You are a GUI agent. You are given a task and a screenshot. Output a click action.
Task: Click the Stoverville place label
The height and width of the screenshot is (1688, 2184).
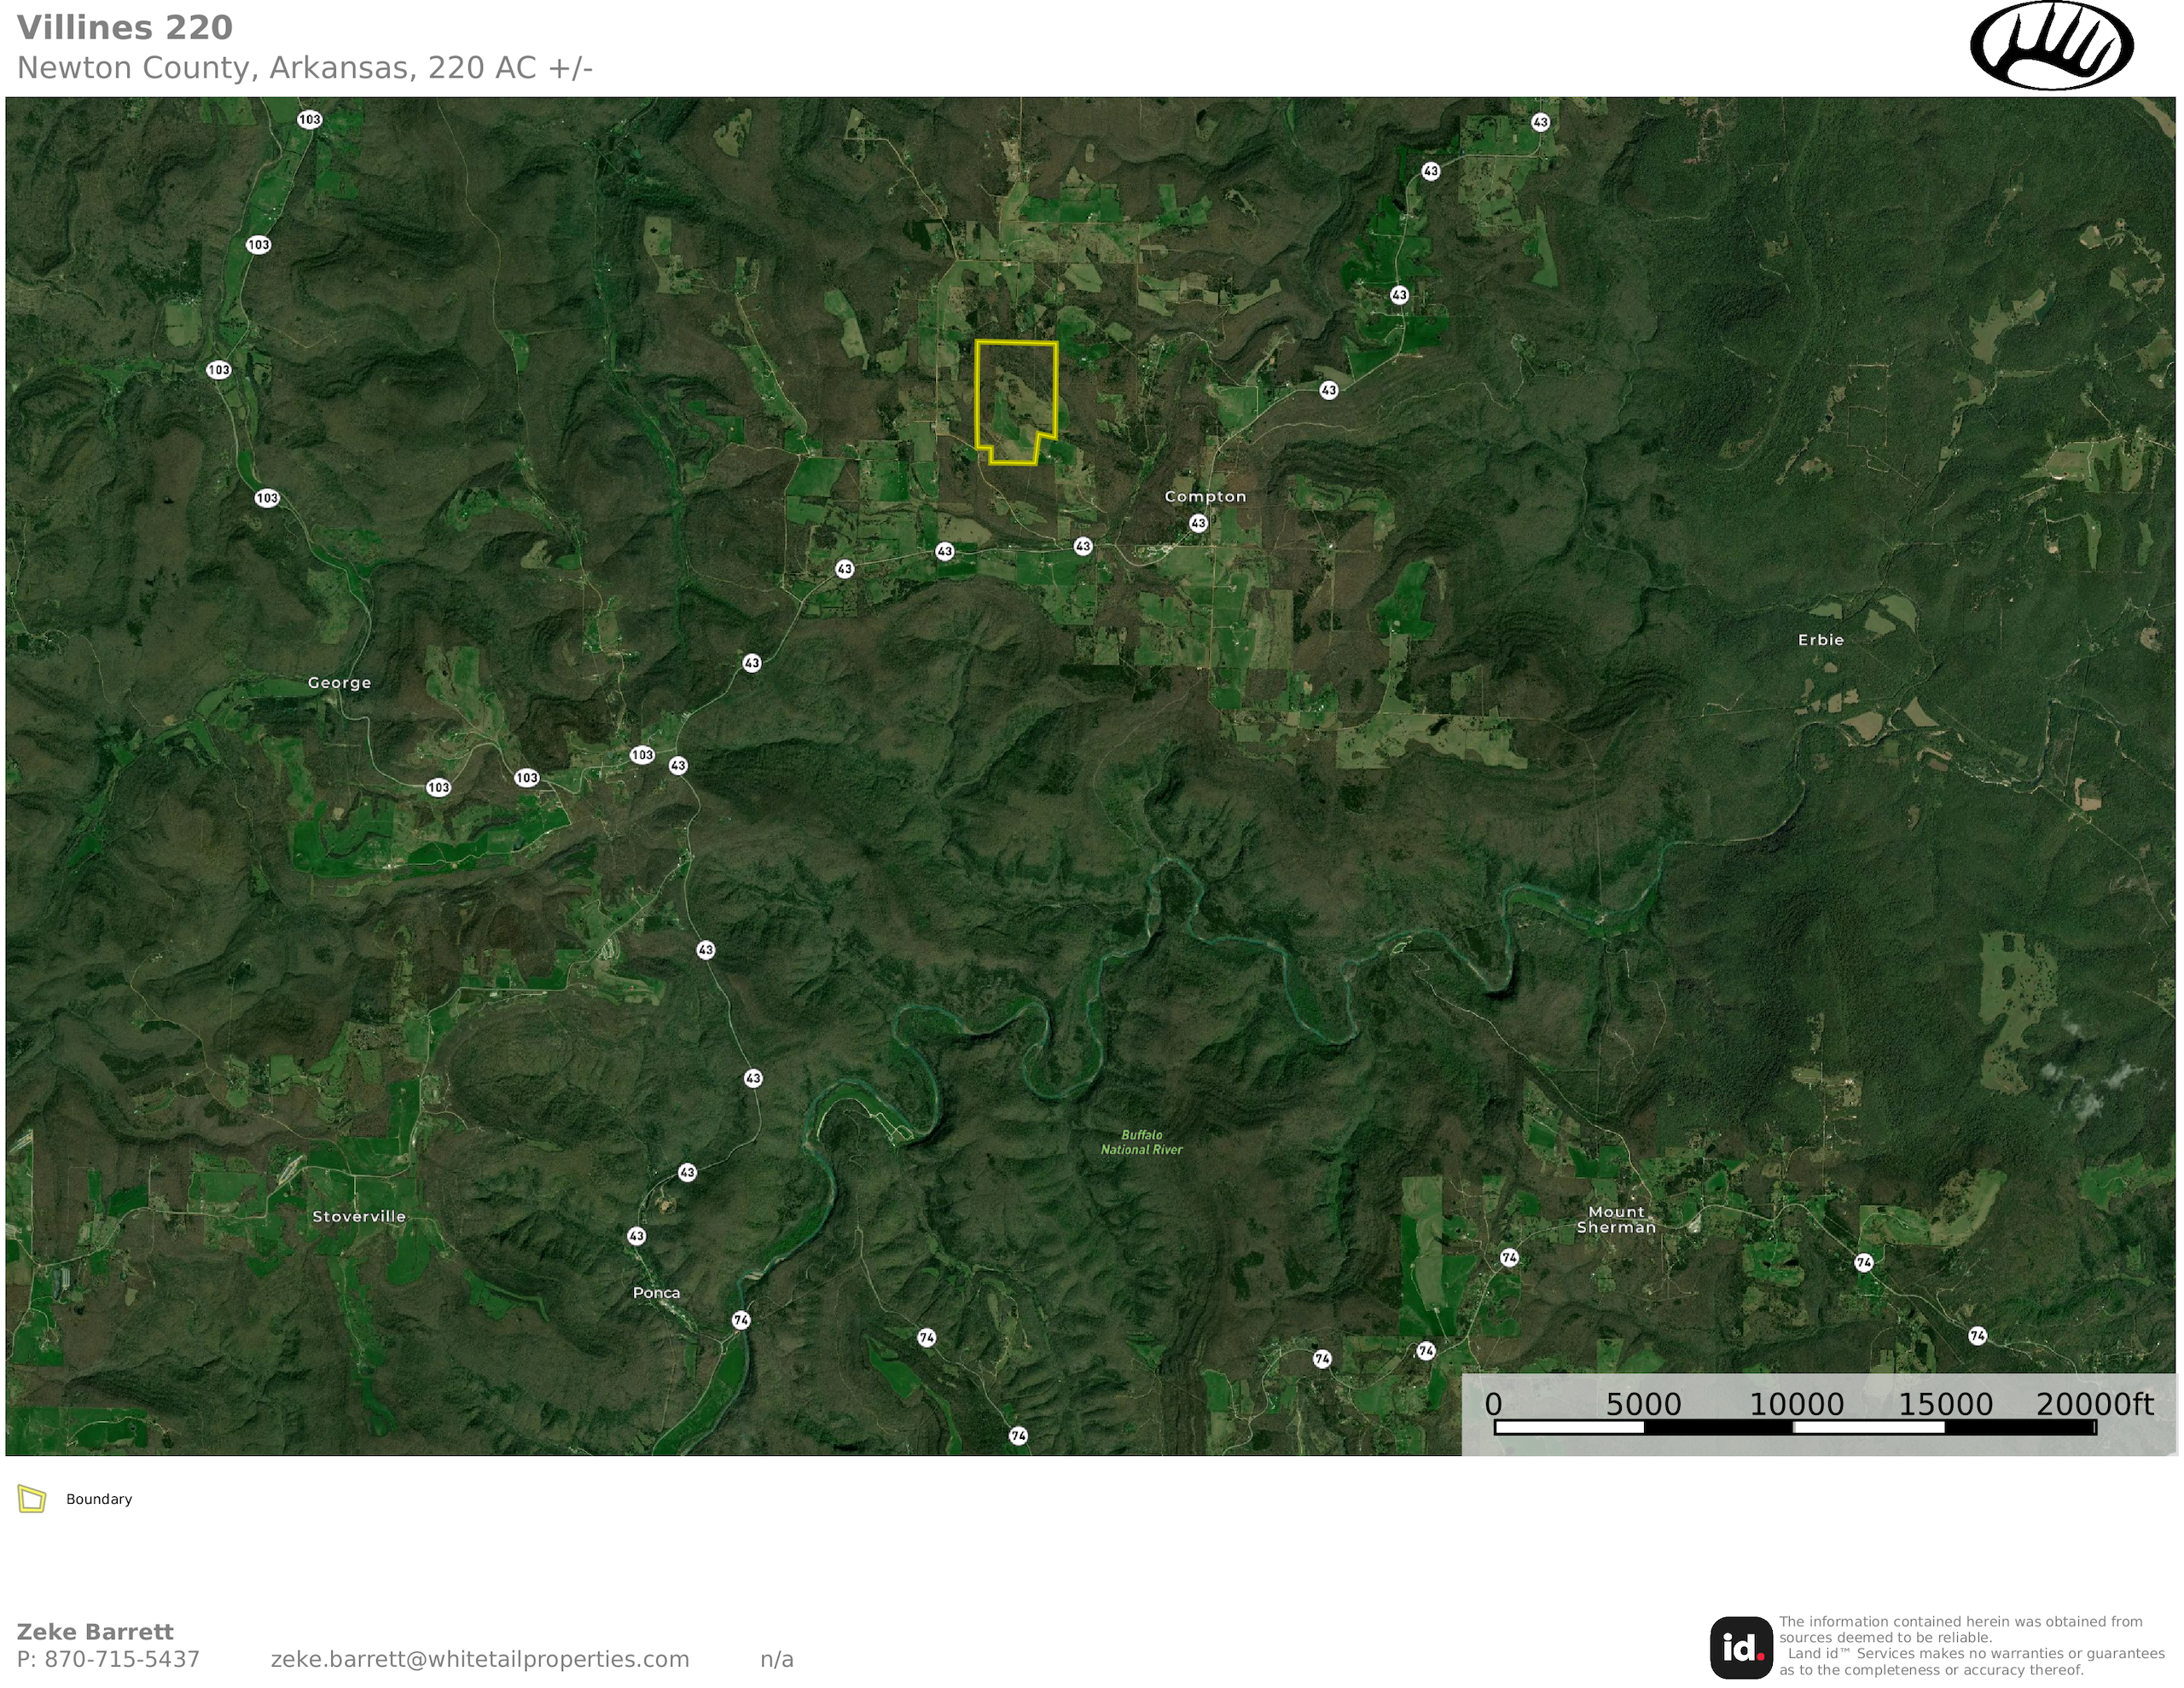click(359, 1217)
